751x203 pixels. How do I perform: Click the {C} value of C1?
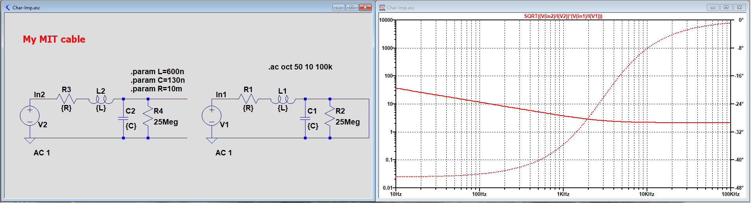(x=313, y=126)
